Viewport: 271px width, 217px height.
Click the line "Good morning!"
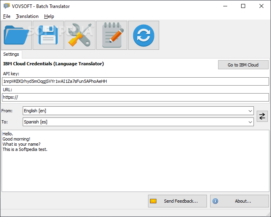click(x=16, y=139)
